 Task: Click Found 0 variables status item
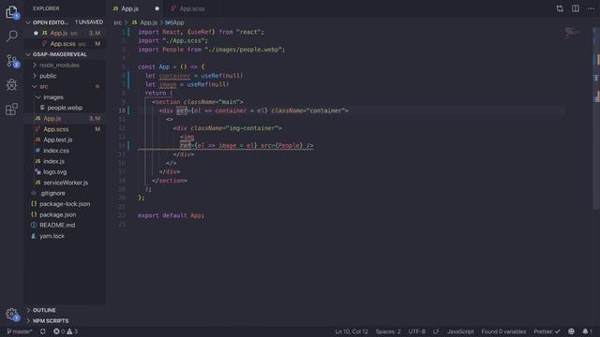pyautogui.click(x=503, y=331)
